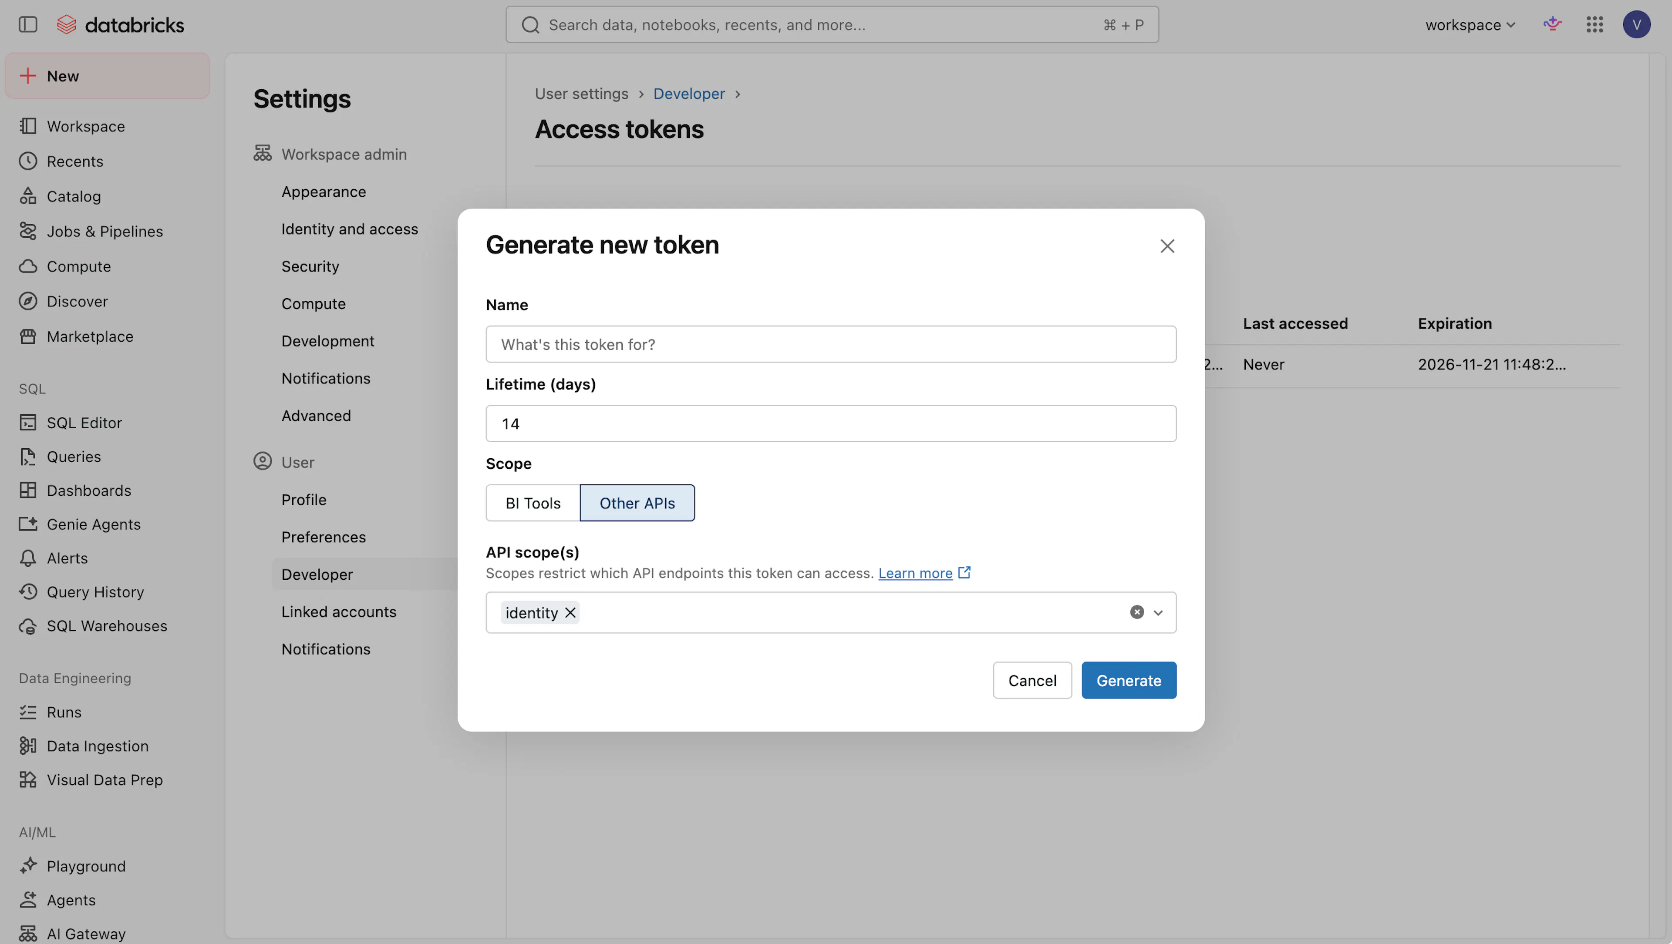Image resolution: width=1672 pixels, height=944 pixels.
Task: Clear all selected API scopes
Action: [1136, 612]
